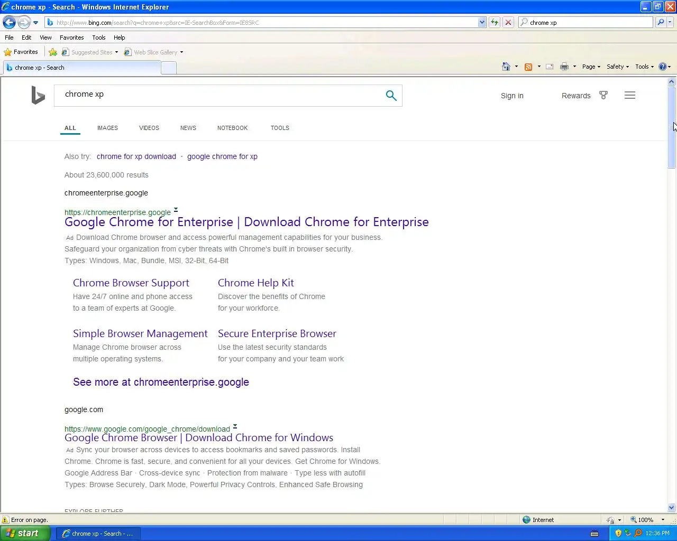Open the Bing hamburger menu

pyautogui.click(x=630, y=95)
